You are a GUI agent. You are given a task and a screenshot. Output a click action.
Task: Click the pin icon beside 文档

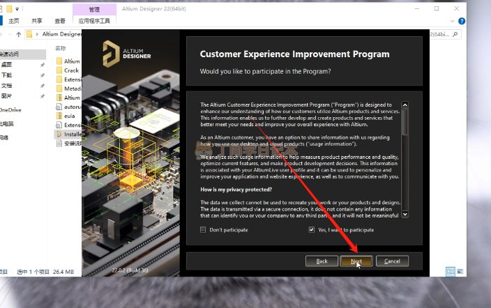point(43,86)
